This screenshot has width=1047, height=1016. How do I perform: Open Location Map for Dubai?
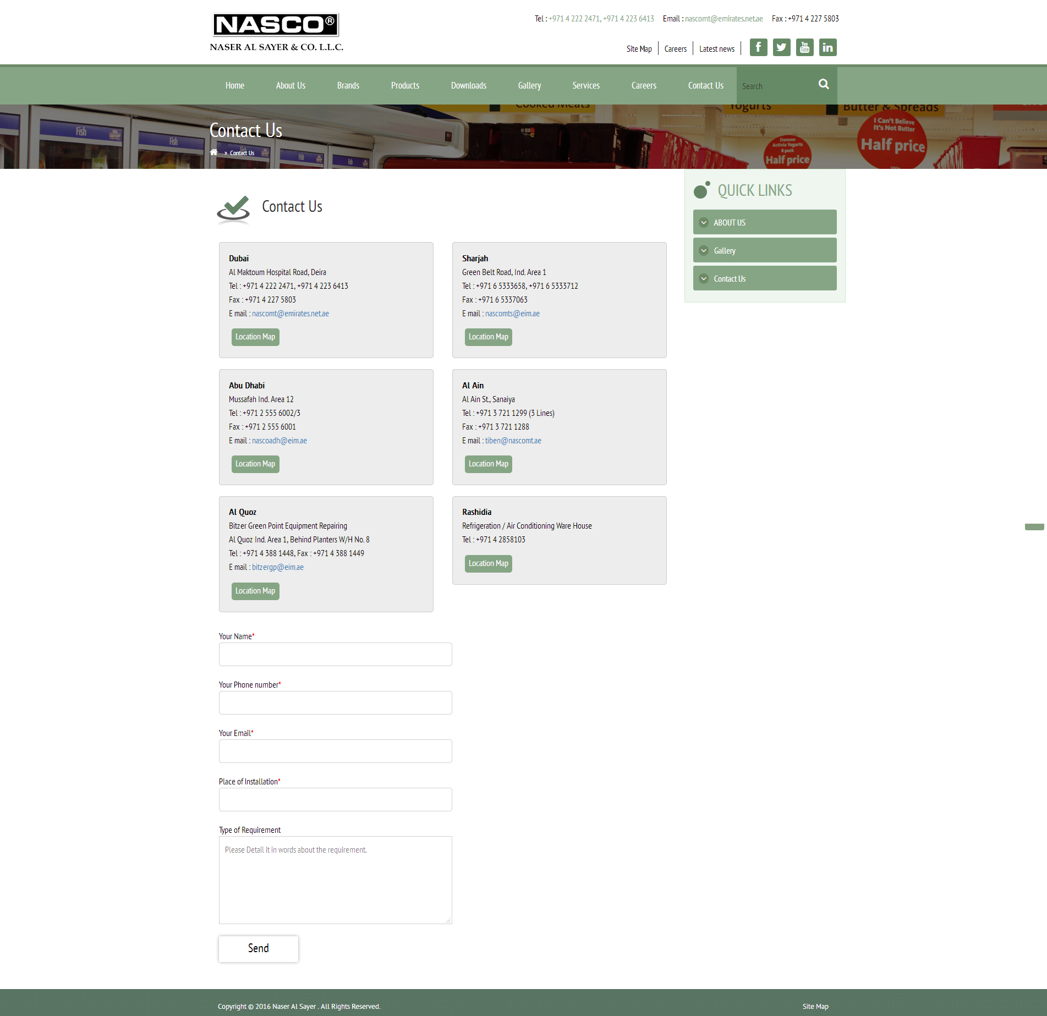point(255,337)
